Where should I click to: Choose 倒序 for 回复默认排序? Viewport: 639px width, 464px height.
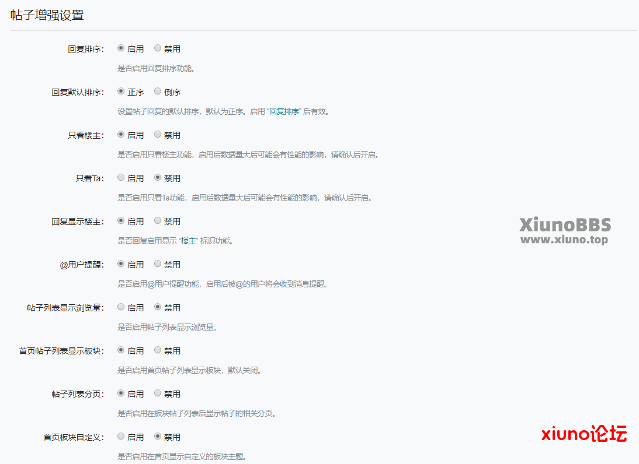click(x=158, y=92)
